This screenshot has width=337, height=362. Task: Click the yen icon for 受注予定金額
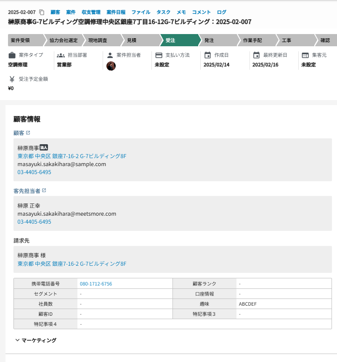pos(12,79)
